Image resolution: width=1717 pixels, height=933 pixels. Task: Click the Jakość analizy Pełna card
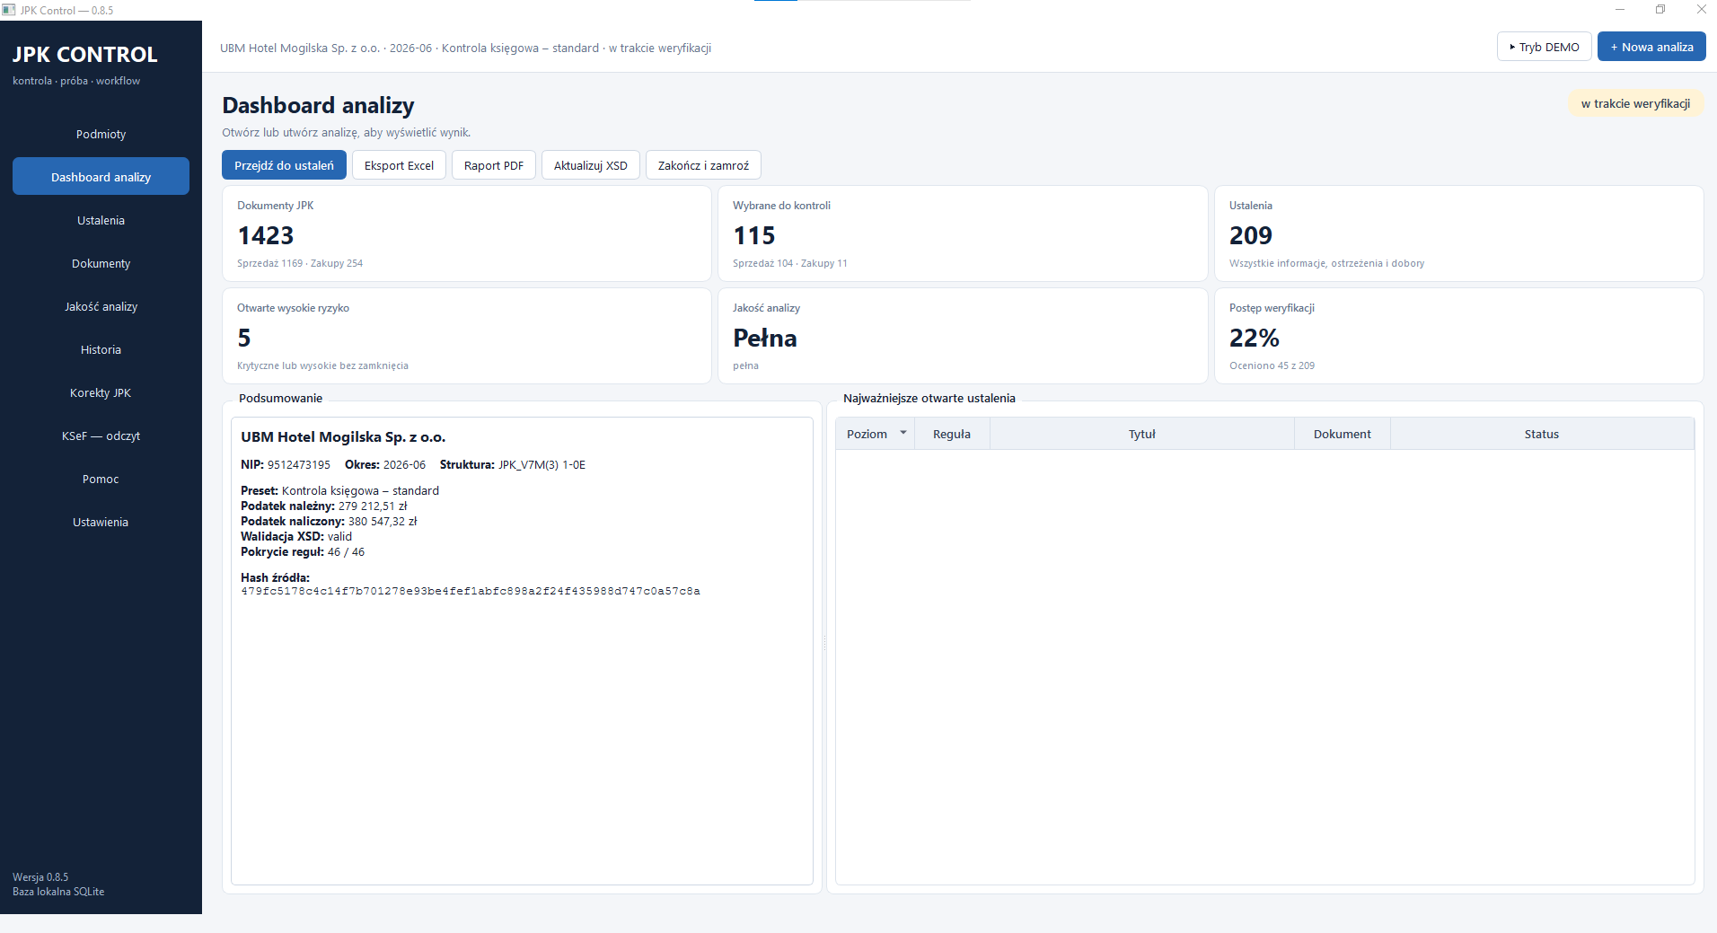(x=963, y=336)
